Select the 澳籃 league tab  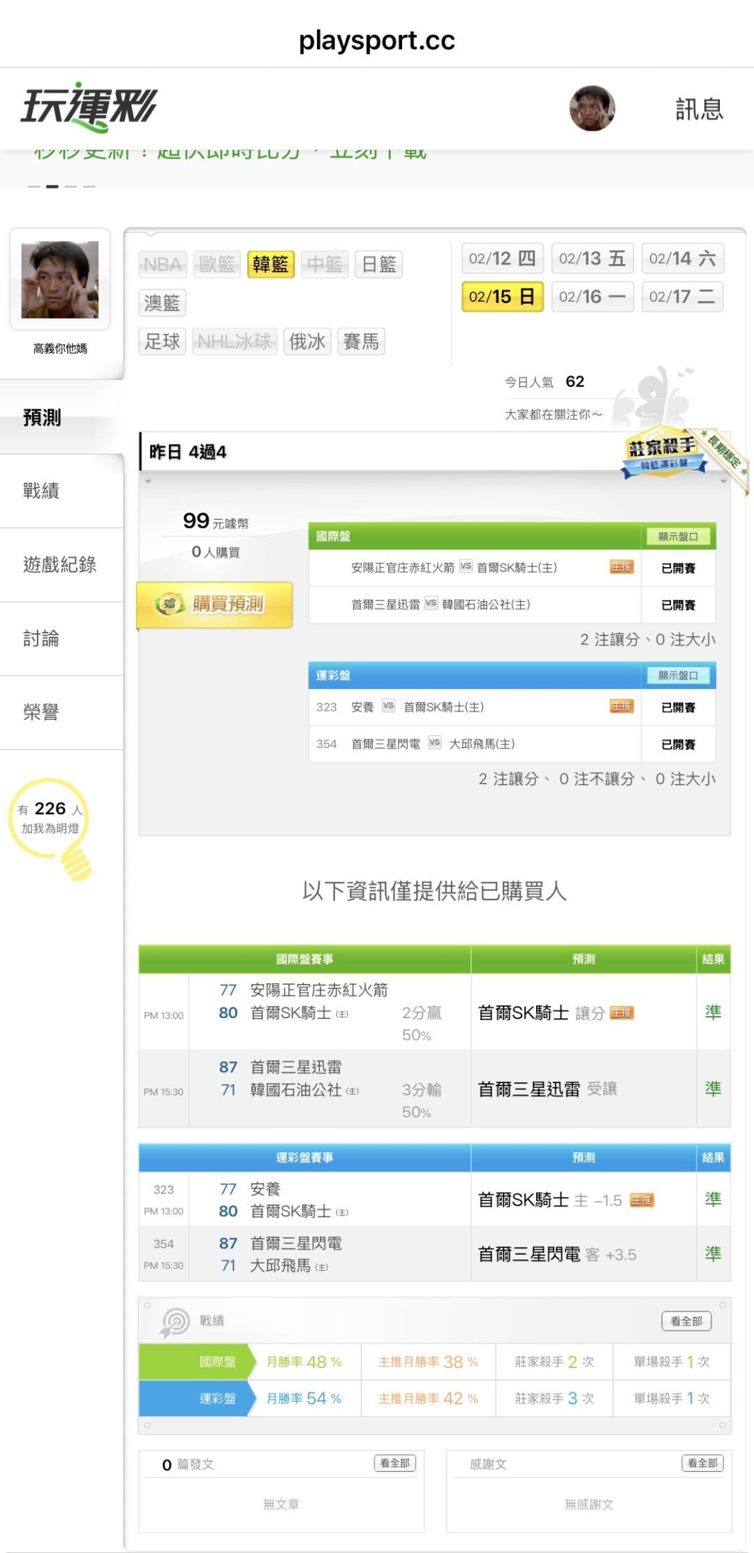[x=163, y=303]
